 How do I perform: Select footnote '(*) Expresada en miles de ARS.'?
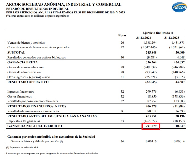coord(22,148)
